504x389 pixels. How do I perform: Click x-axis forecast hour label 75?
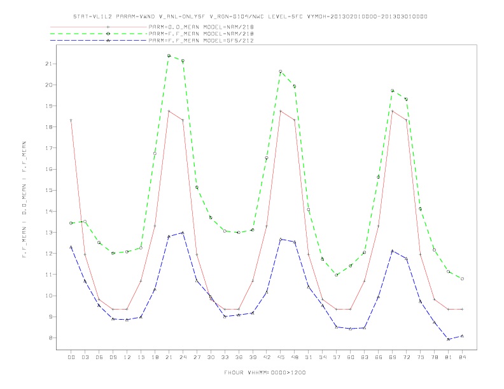421,357
